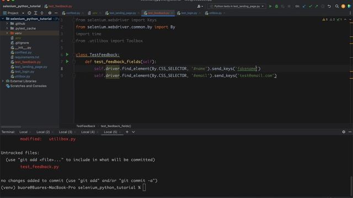Open requirements.txt from the project tree
The height and width of the screenshot is (198, 353).
[x=27, y=57]
